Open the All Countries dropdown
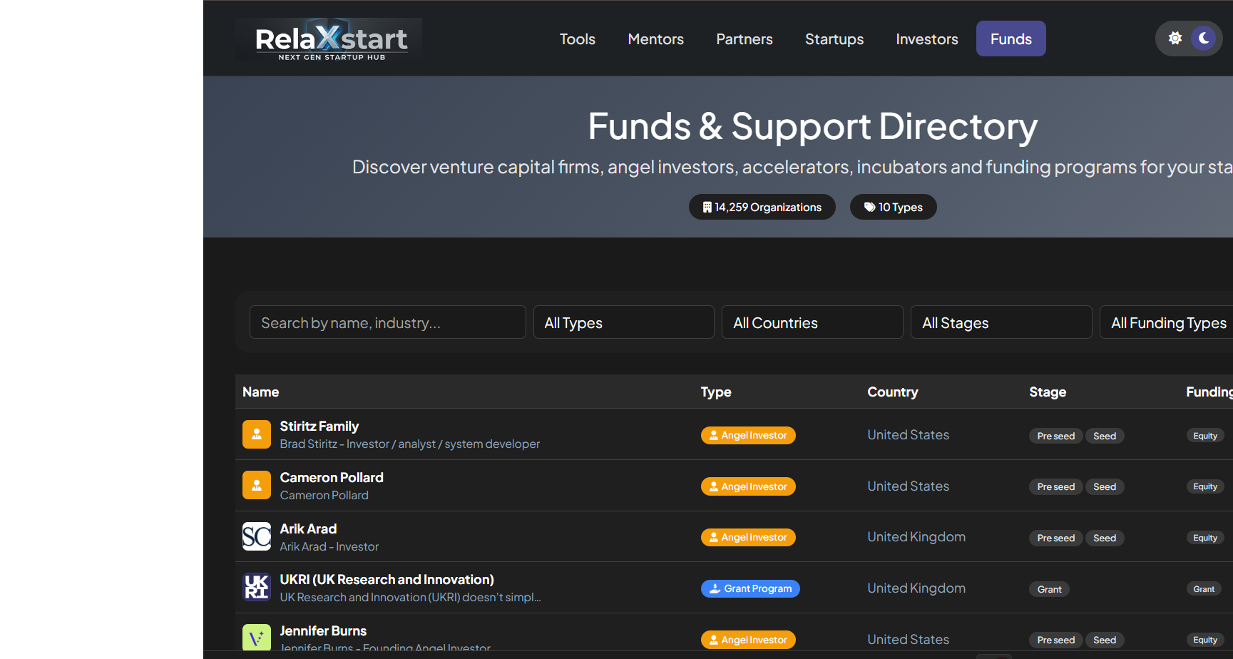The image size is (1233, 659). coord(812,322)
